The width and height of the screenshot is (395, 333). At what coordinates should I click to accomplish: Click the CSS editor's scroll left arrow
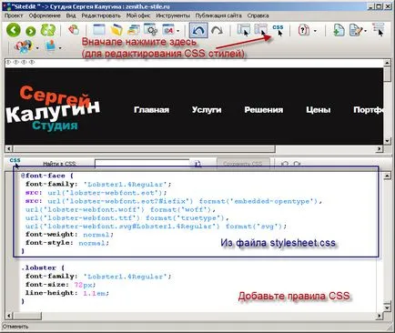coord(8,316)
